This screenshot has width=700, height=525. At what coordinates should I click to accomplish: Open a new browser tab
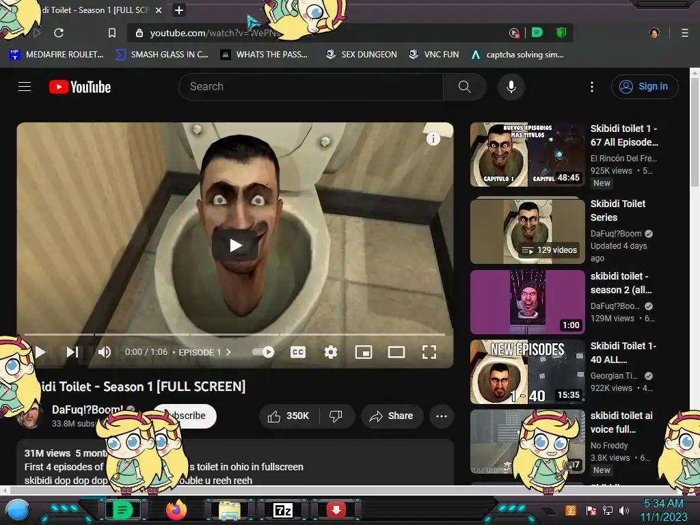[x=179, y=10]
